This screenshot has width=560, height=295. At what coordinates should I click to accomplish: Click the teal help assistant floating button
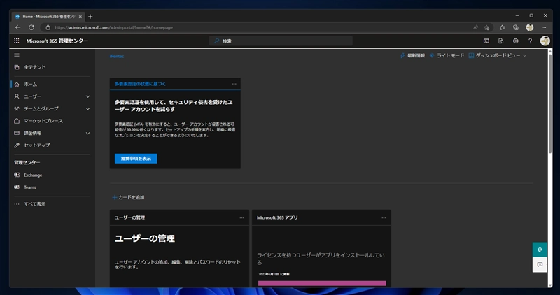pos(540,250)
